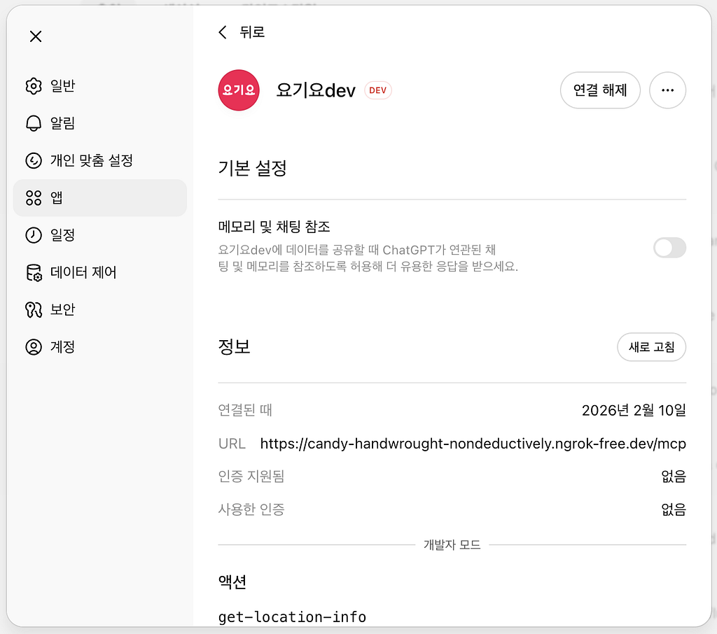This screenshot has height=634, width=717.
Task: Click the get-location-info action entry
Action: tap(292, 617)
